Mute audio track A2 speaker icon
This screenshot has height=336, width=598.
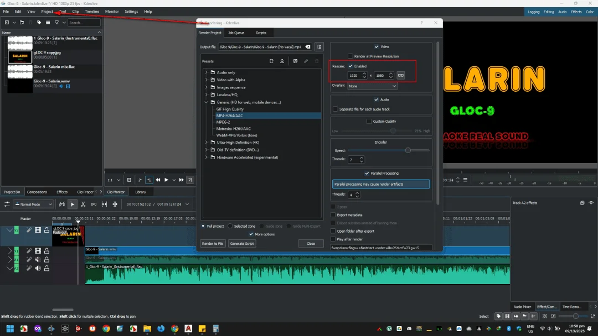38,268
